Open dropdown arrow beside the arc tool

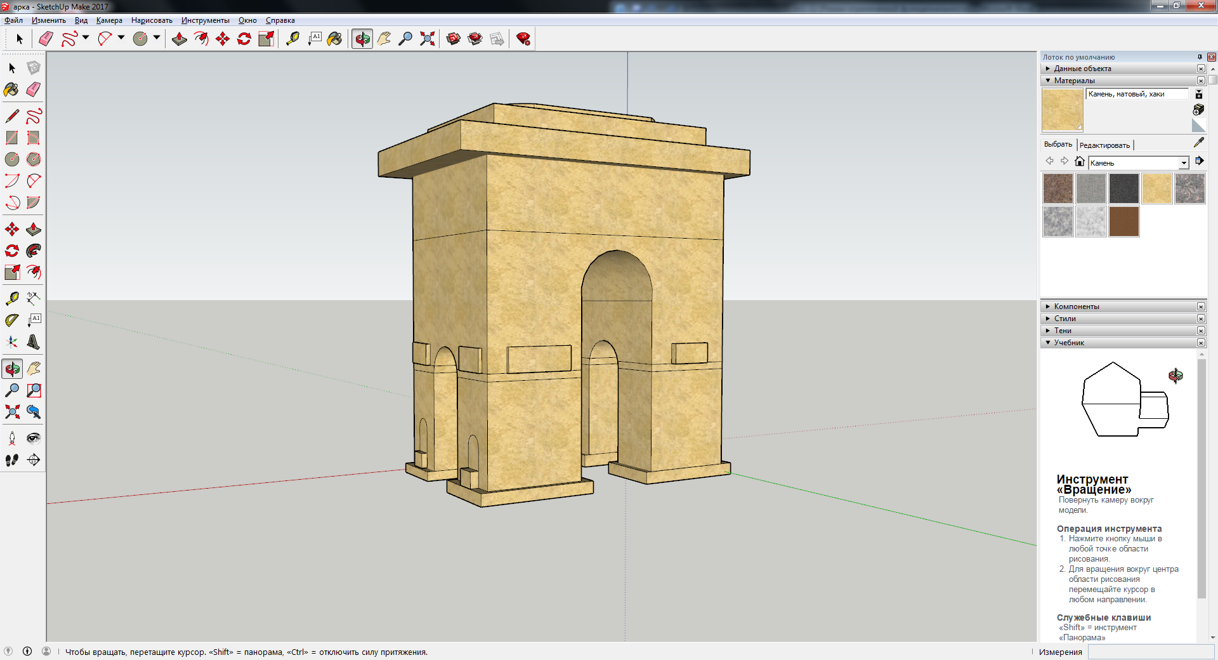tap(121, 37)
